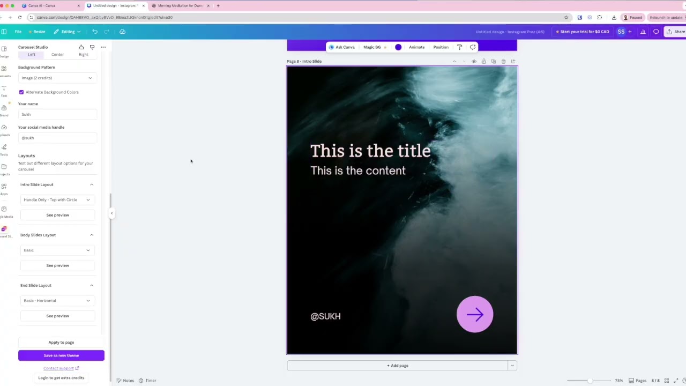The height and width of the screenshot is (386, 686).
Task: Open the File menu
Action: pos(18,32)
